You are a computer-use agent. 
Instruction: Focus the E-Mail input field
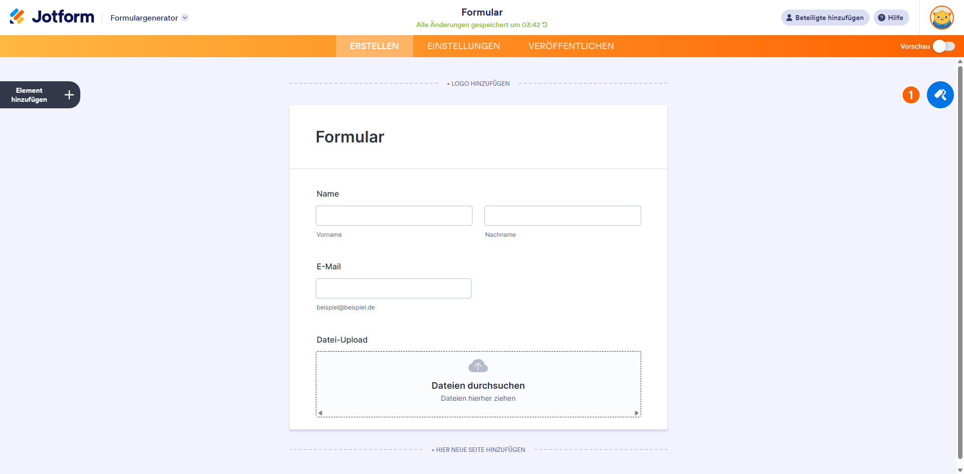(393, 288)
